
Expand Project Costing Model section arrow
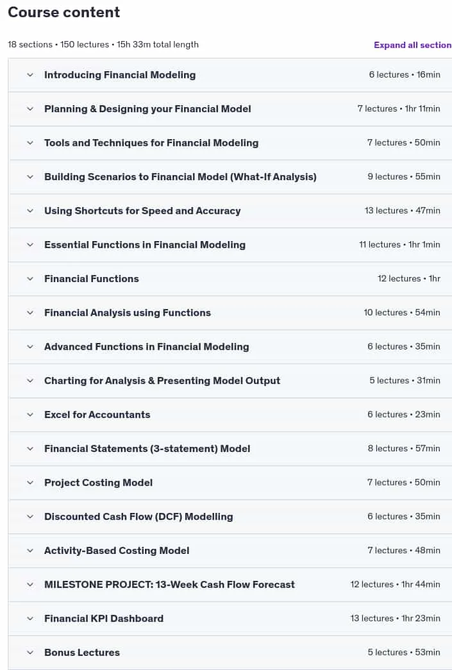[x=30, y=482]
